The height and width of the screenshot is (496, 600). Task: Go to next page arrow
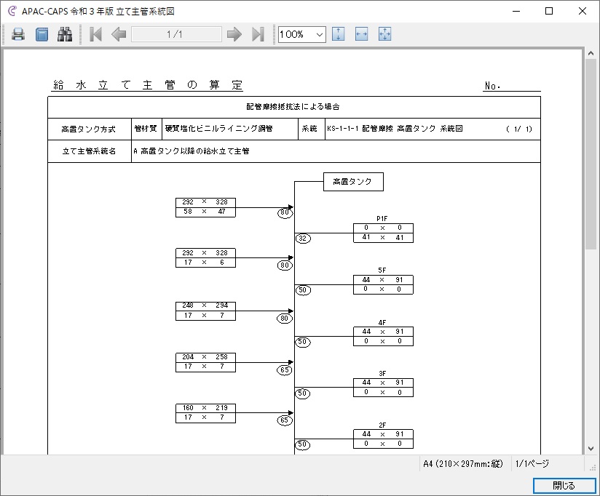click(x=234, y=34)
